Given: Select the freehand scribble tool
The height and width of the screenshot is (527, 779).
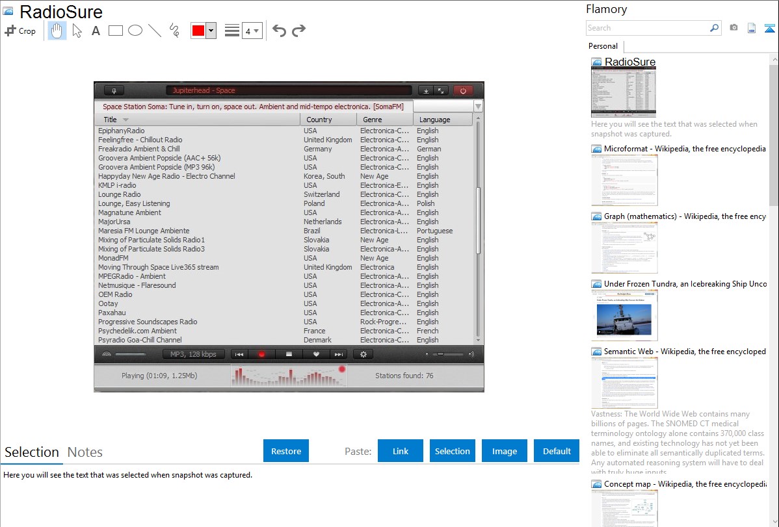Looking at the screenshot, I should (x=174, y=31).
